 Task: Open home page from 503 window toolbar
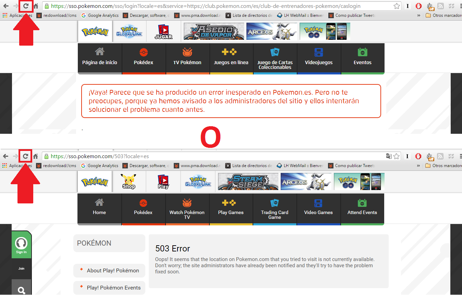[x=36, y=156]
